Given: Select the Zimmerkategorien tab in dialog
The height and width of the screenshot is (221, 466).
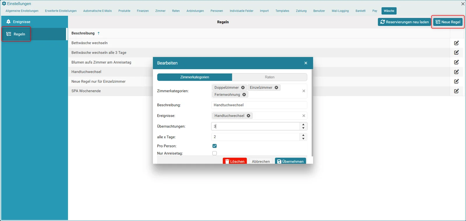Looking at the screenshot, I should coord(195,77).
